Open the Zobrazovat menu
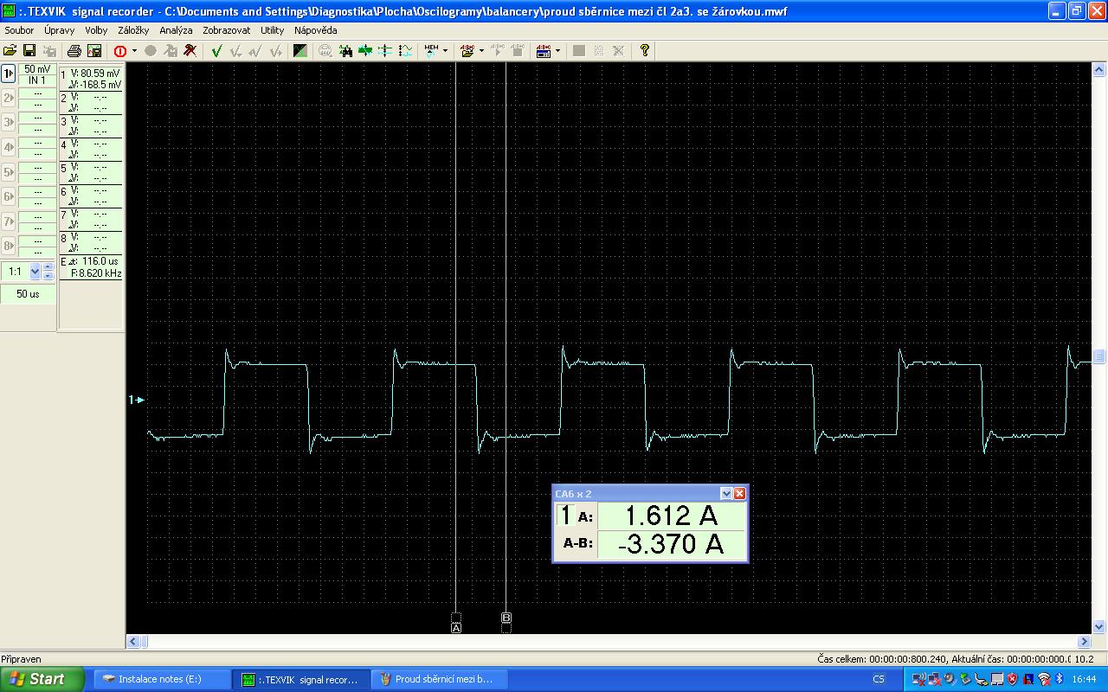Image resolution: width=1108 pixels, height=692 pixels. (226, 30)
